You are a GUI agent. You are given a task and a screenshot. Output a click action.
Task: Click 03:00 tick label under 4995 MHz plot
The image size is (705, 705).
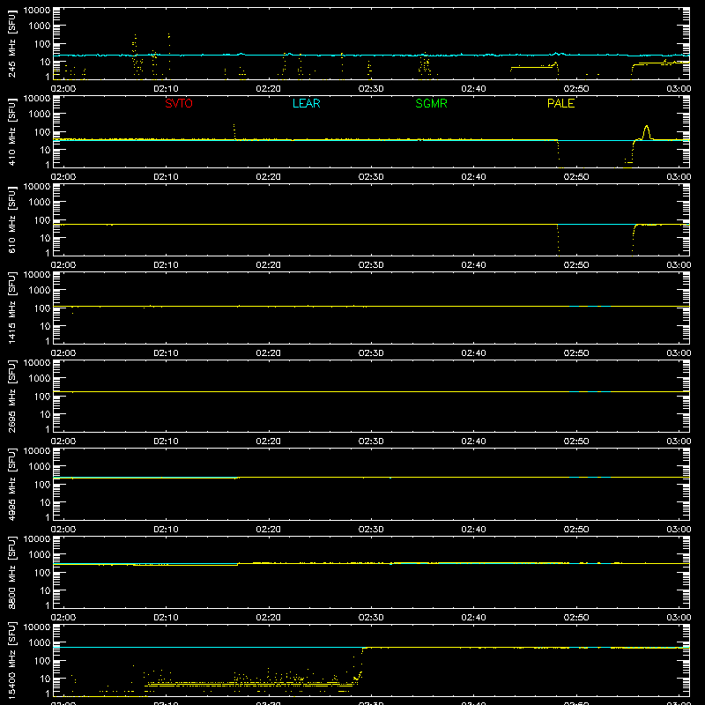coord(679,530)
